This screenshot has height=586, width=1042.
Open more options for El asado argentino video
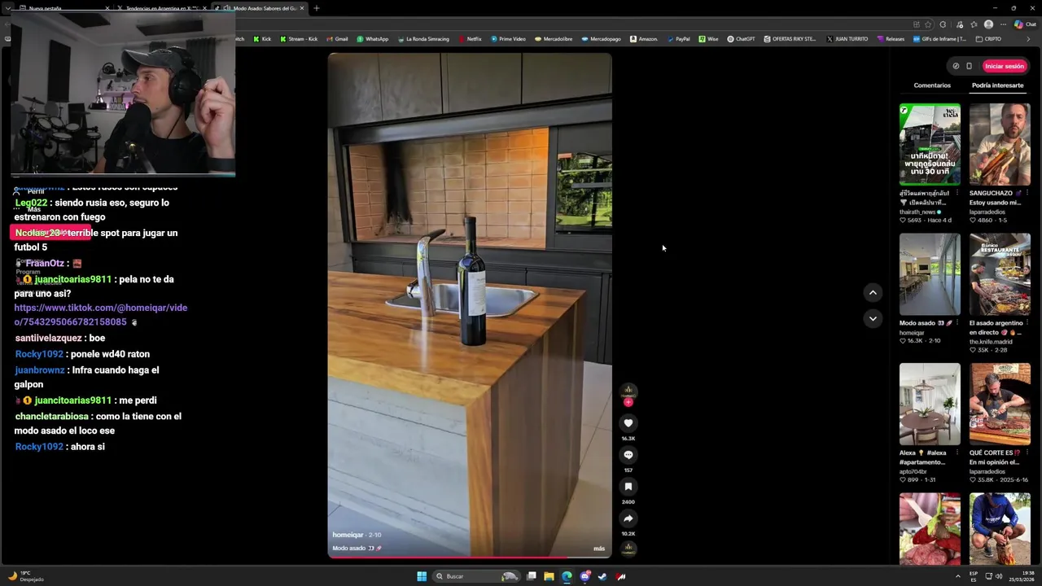(1027, 323)
